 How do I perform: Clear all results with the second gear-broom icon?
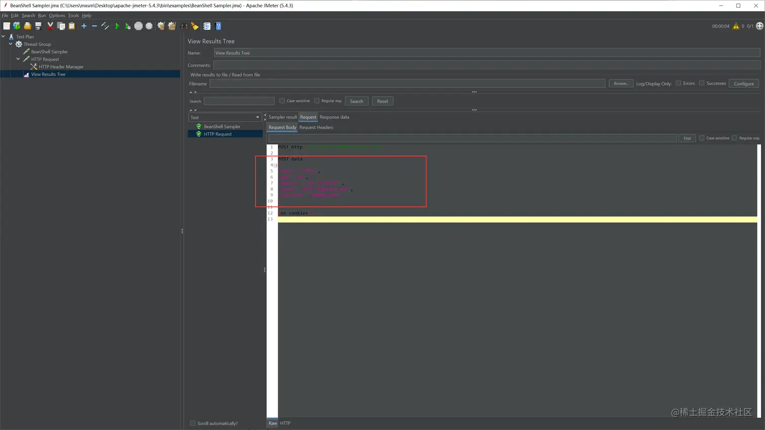pyautogui.click(x=172, y=26)
